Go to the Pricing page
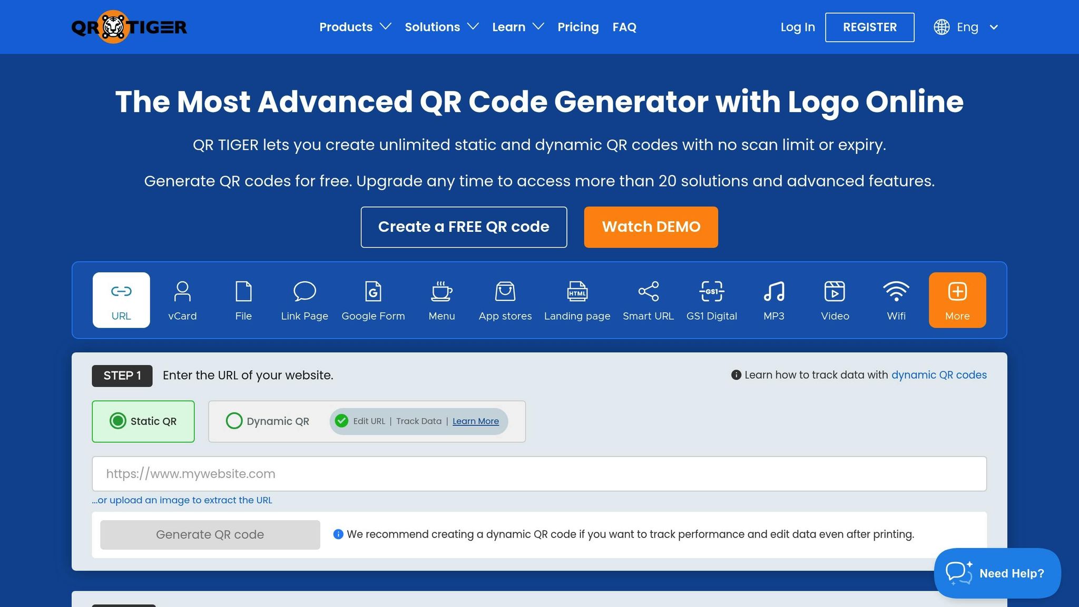Viewport: 1079px width, 607px height. (578, 27)
